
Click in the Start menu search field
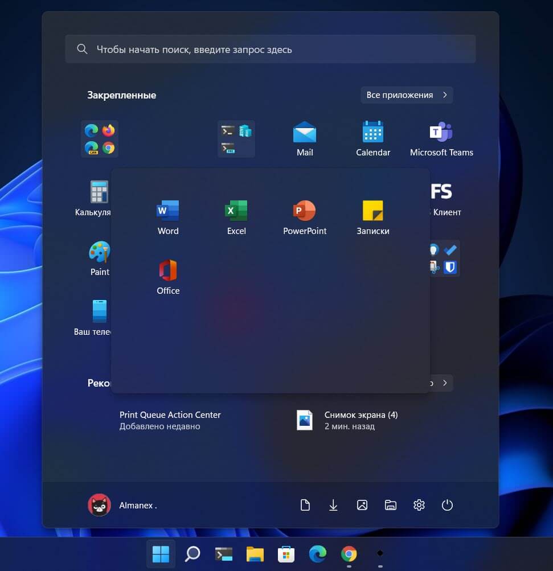[271, 49]
